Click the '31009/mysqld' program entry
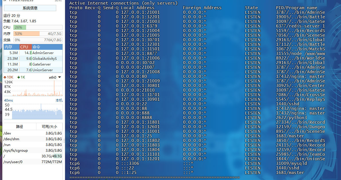This screenshot has width=341, height=180. point(291,163)
